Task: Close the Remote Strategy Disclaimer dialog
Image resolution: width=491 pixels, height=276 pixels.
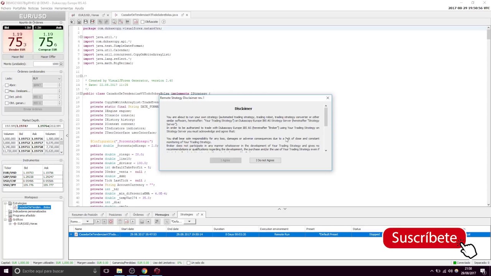Action: pos(328,98)
